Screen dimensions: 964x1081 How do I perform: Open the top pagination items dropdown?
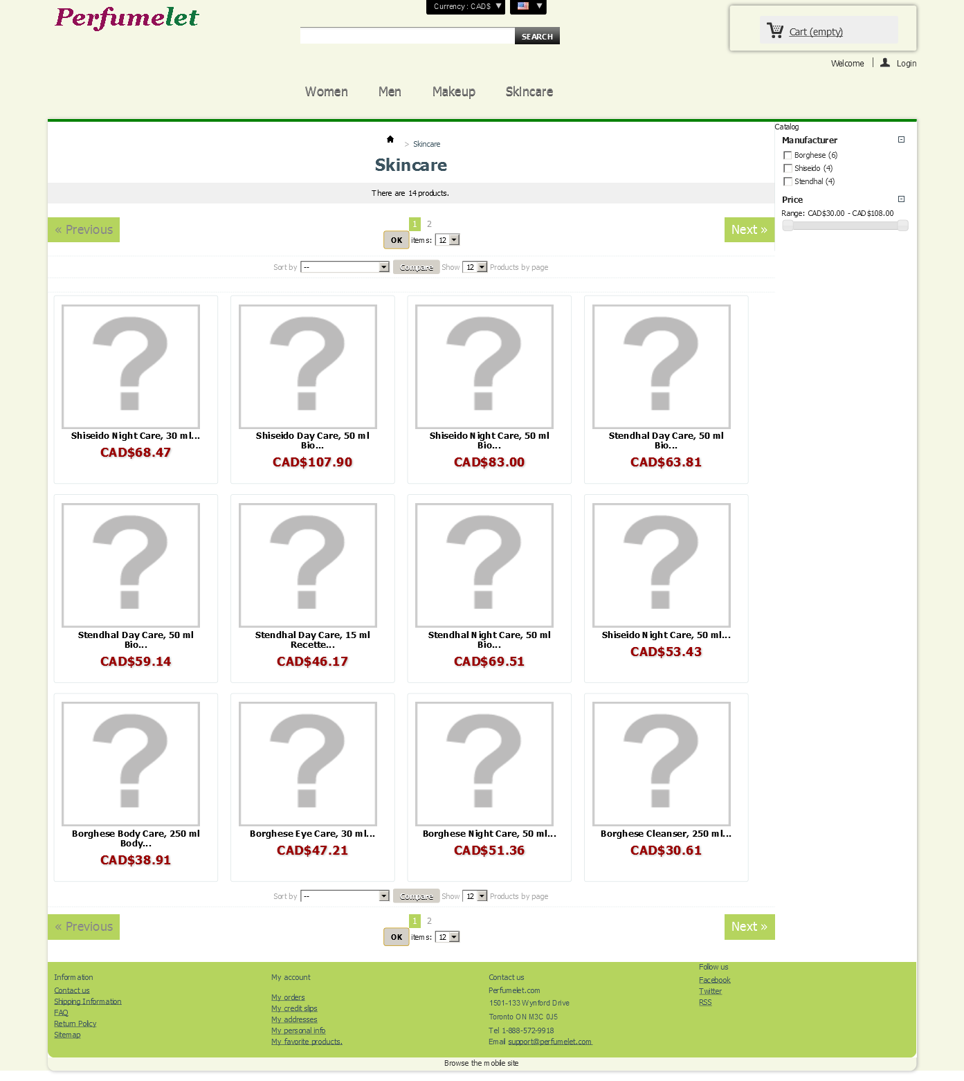(x=447, y=240)
